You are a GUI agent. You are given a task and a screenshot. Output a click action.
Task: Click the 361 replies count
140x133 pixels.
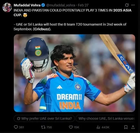[x=22, y=127]
